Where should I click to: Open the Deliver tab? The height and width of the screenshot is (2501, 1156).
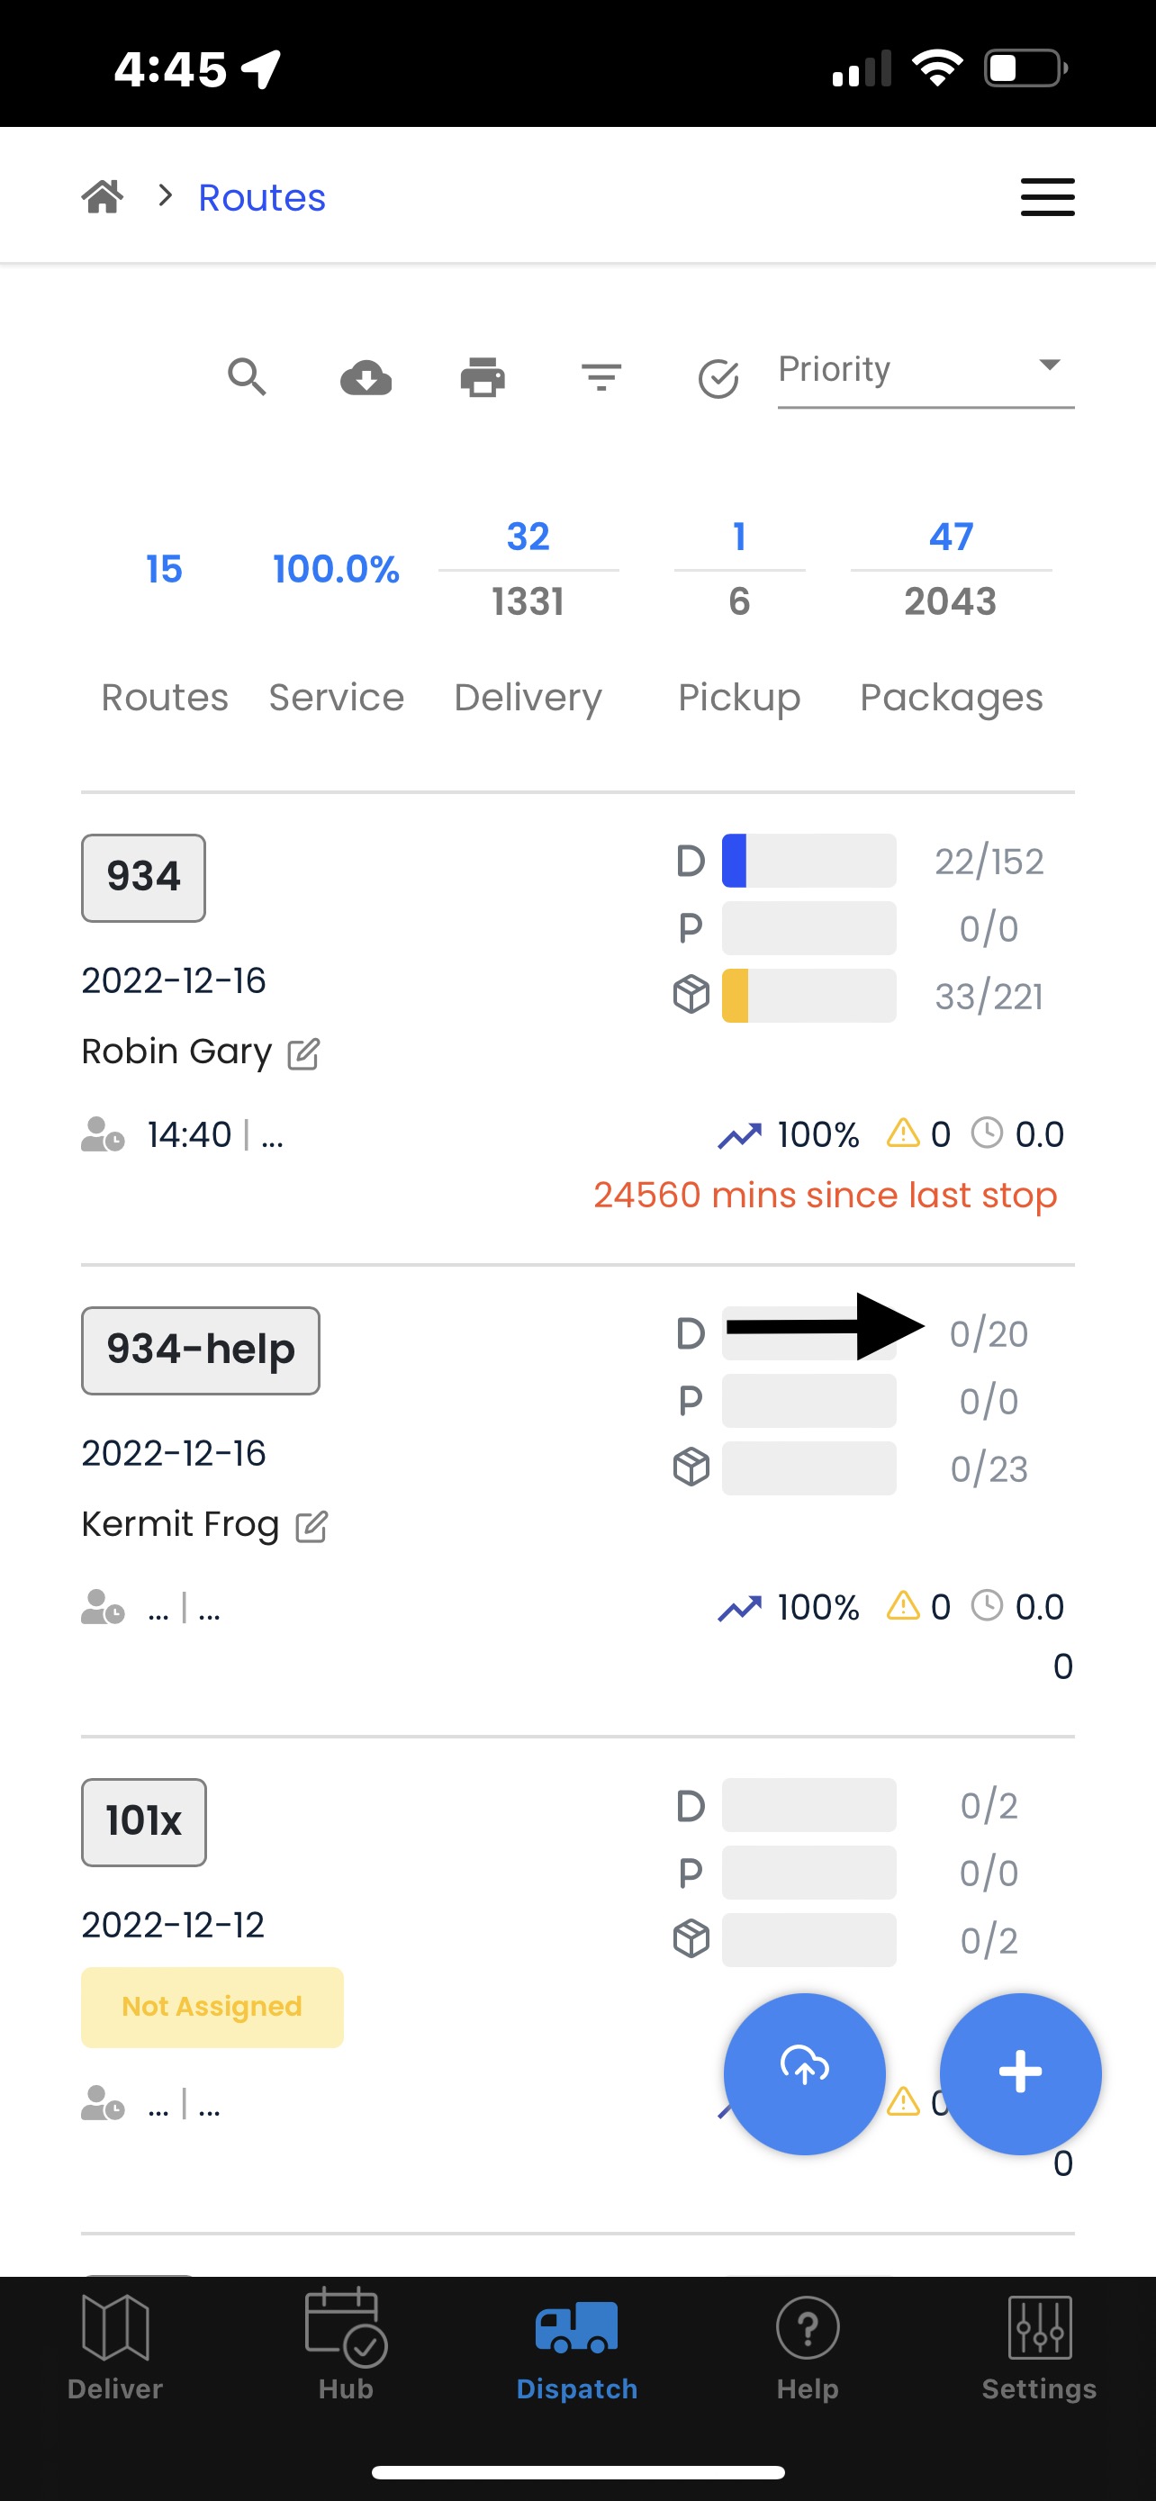(x=115, y=2344)
